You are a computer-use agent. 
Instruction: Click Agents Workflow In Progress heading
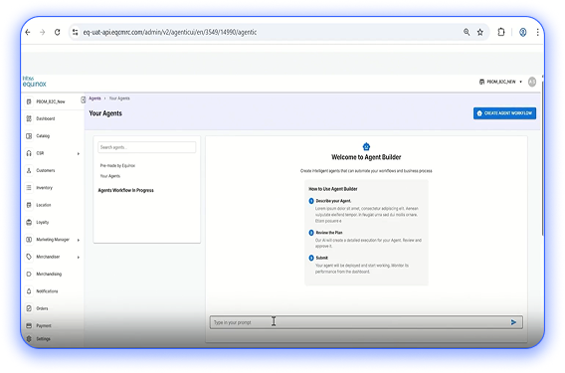point(125,190)
